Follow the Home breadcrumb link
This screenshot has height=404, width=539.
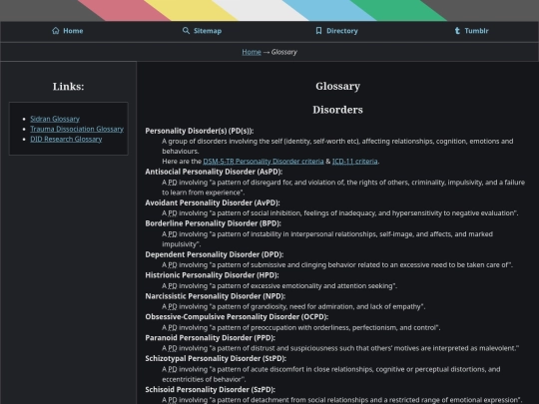point(252,52)
